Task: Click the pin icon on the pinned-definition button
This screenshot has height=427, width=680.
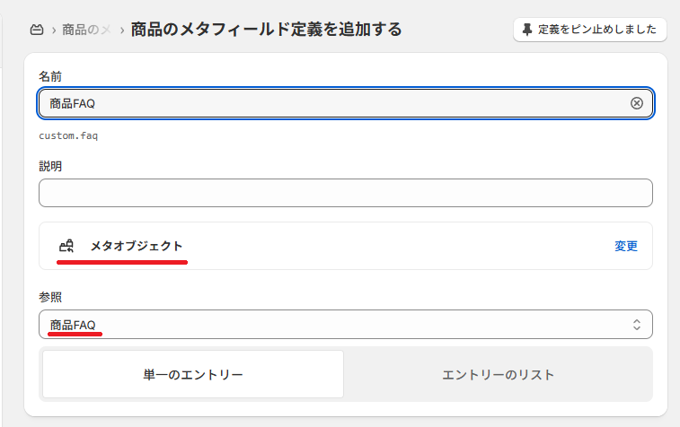Action: click(527, 30)
